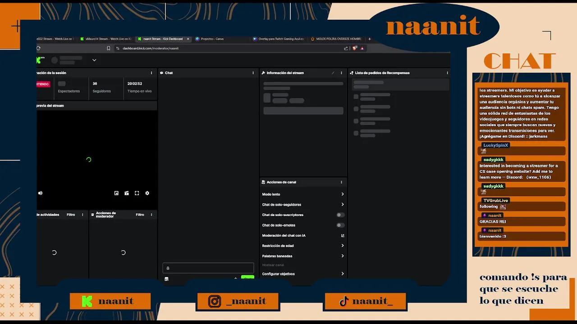Open Información del stream three-dot menu
This screenshot has width=577, height=324.
[341, 73]
